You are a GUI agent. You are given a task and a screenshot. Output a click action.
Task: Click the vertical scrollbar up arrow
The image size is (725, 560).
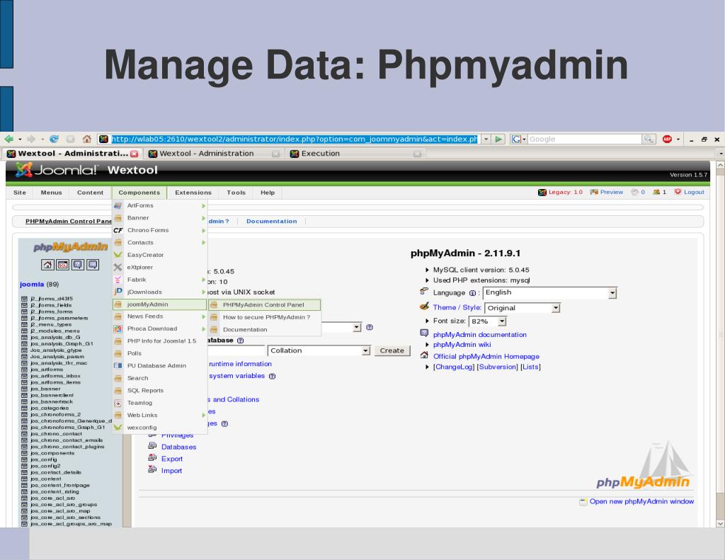pos(720,165)
